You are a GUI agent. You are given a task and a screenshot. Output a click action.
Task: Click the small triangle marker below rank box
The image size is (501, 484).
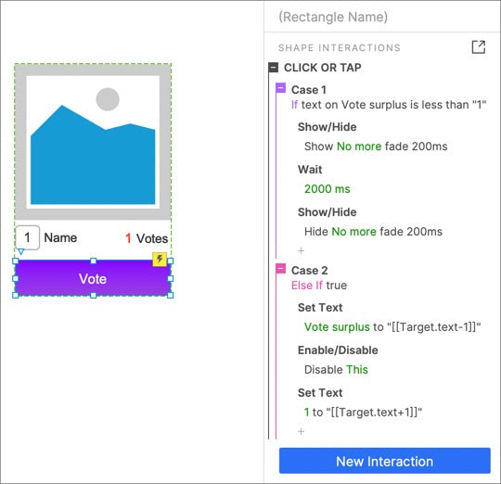(20, 251)
